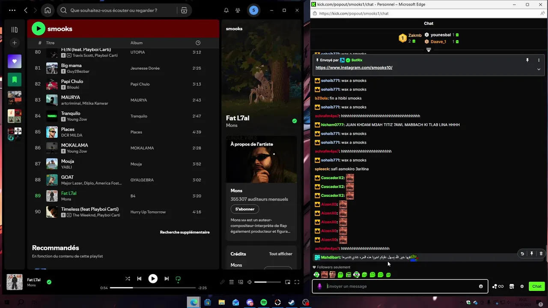Open pinned message three-dots menu

click(539, 60)
